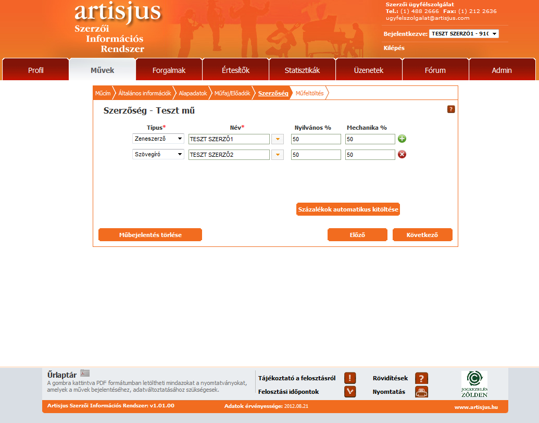Image resolution: width=539 pixels, height=423 pixels.
Task: Go to the Műfeltöltés step
Action: point(310,93)
